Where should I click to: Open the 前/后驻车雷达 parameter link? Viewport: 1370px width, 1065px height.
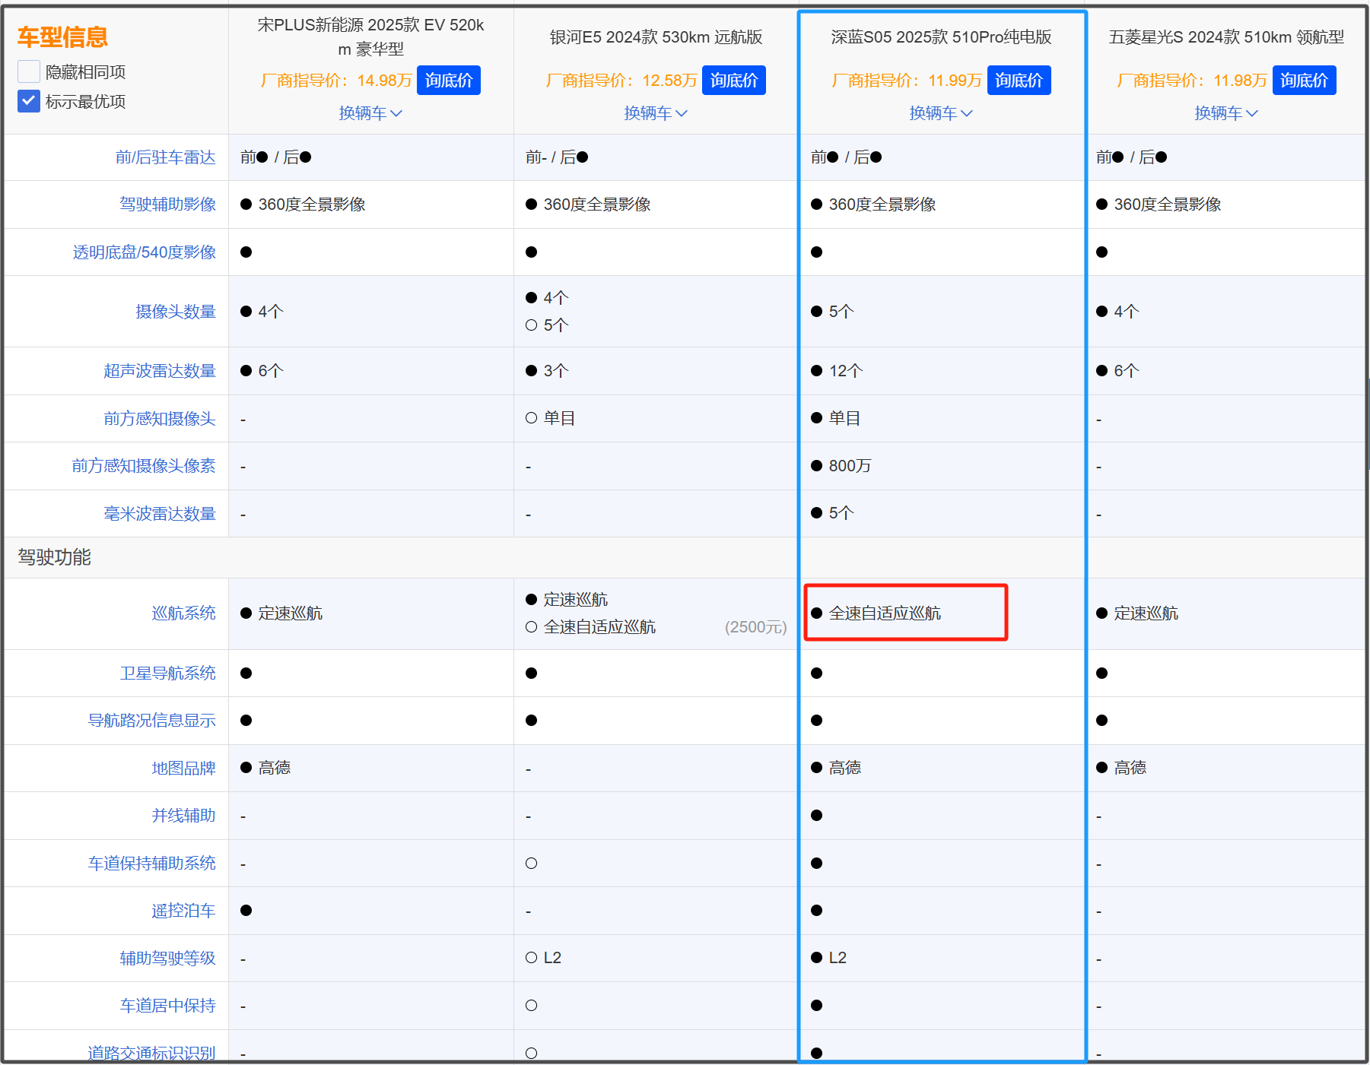(166, 157)
